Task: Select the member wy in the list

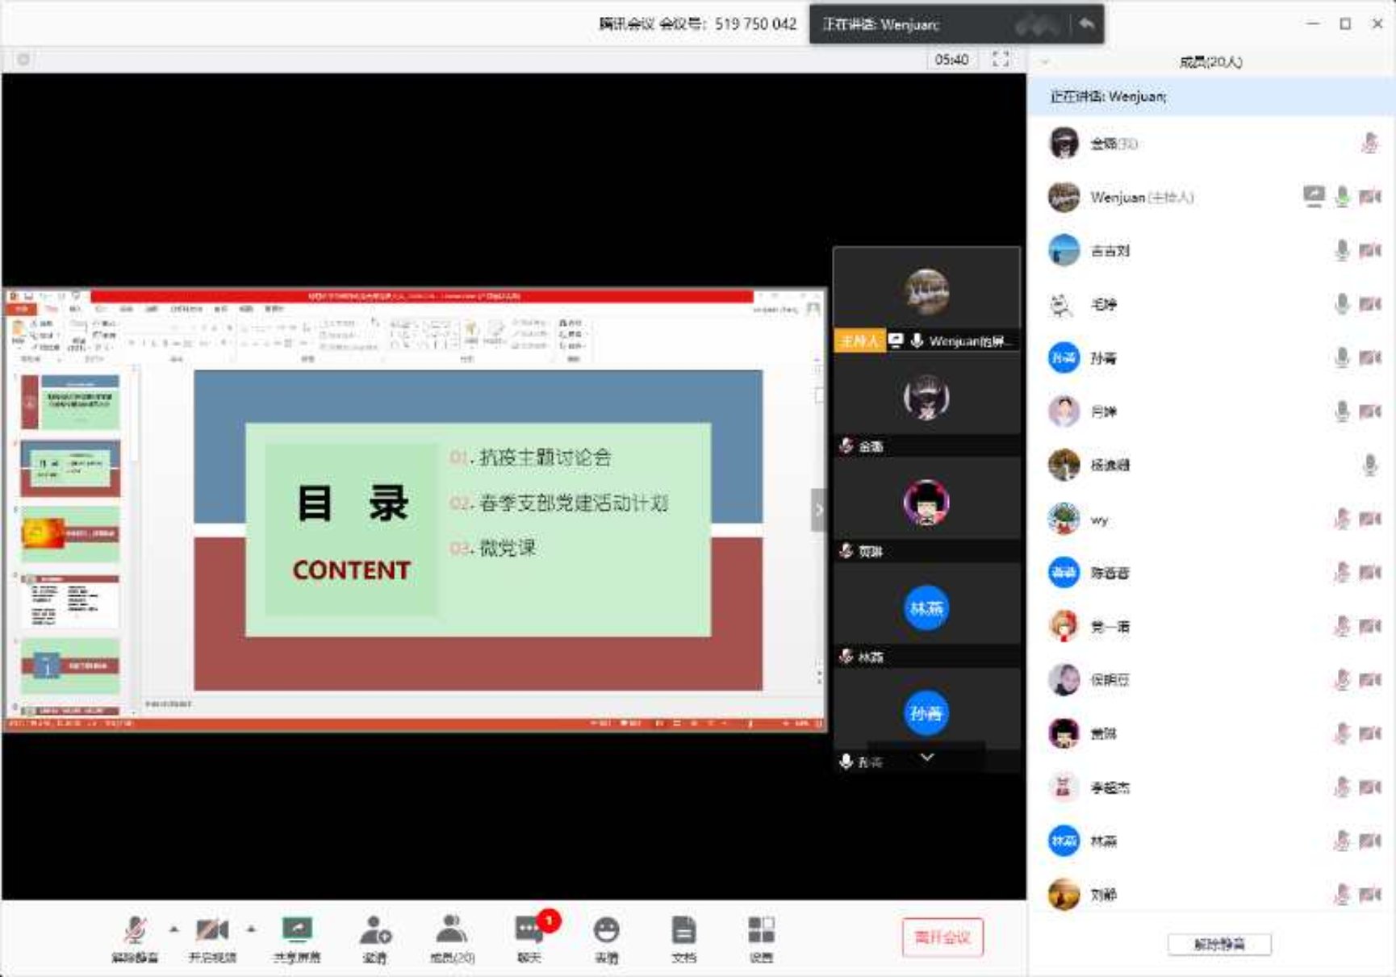Action: click(1099, 520)
